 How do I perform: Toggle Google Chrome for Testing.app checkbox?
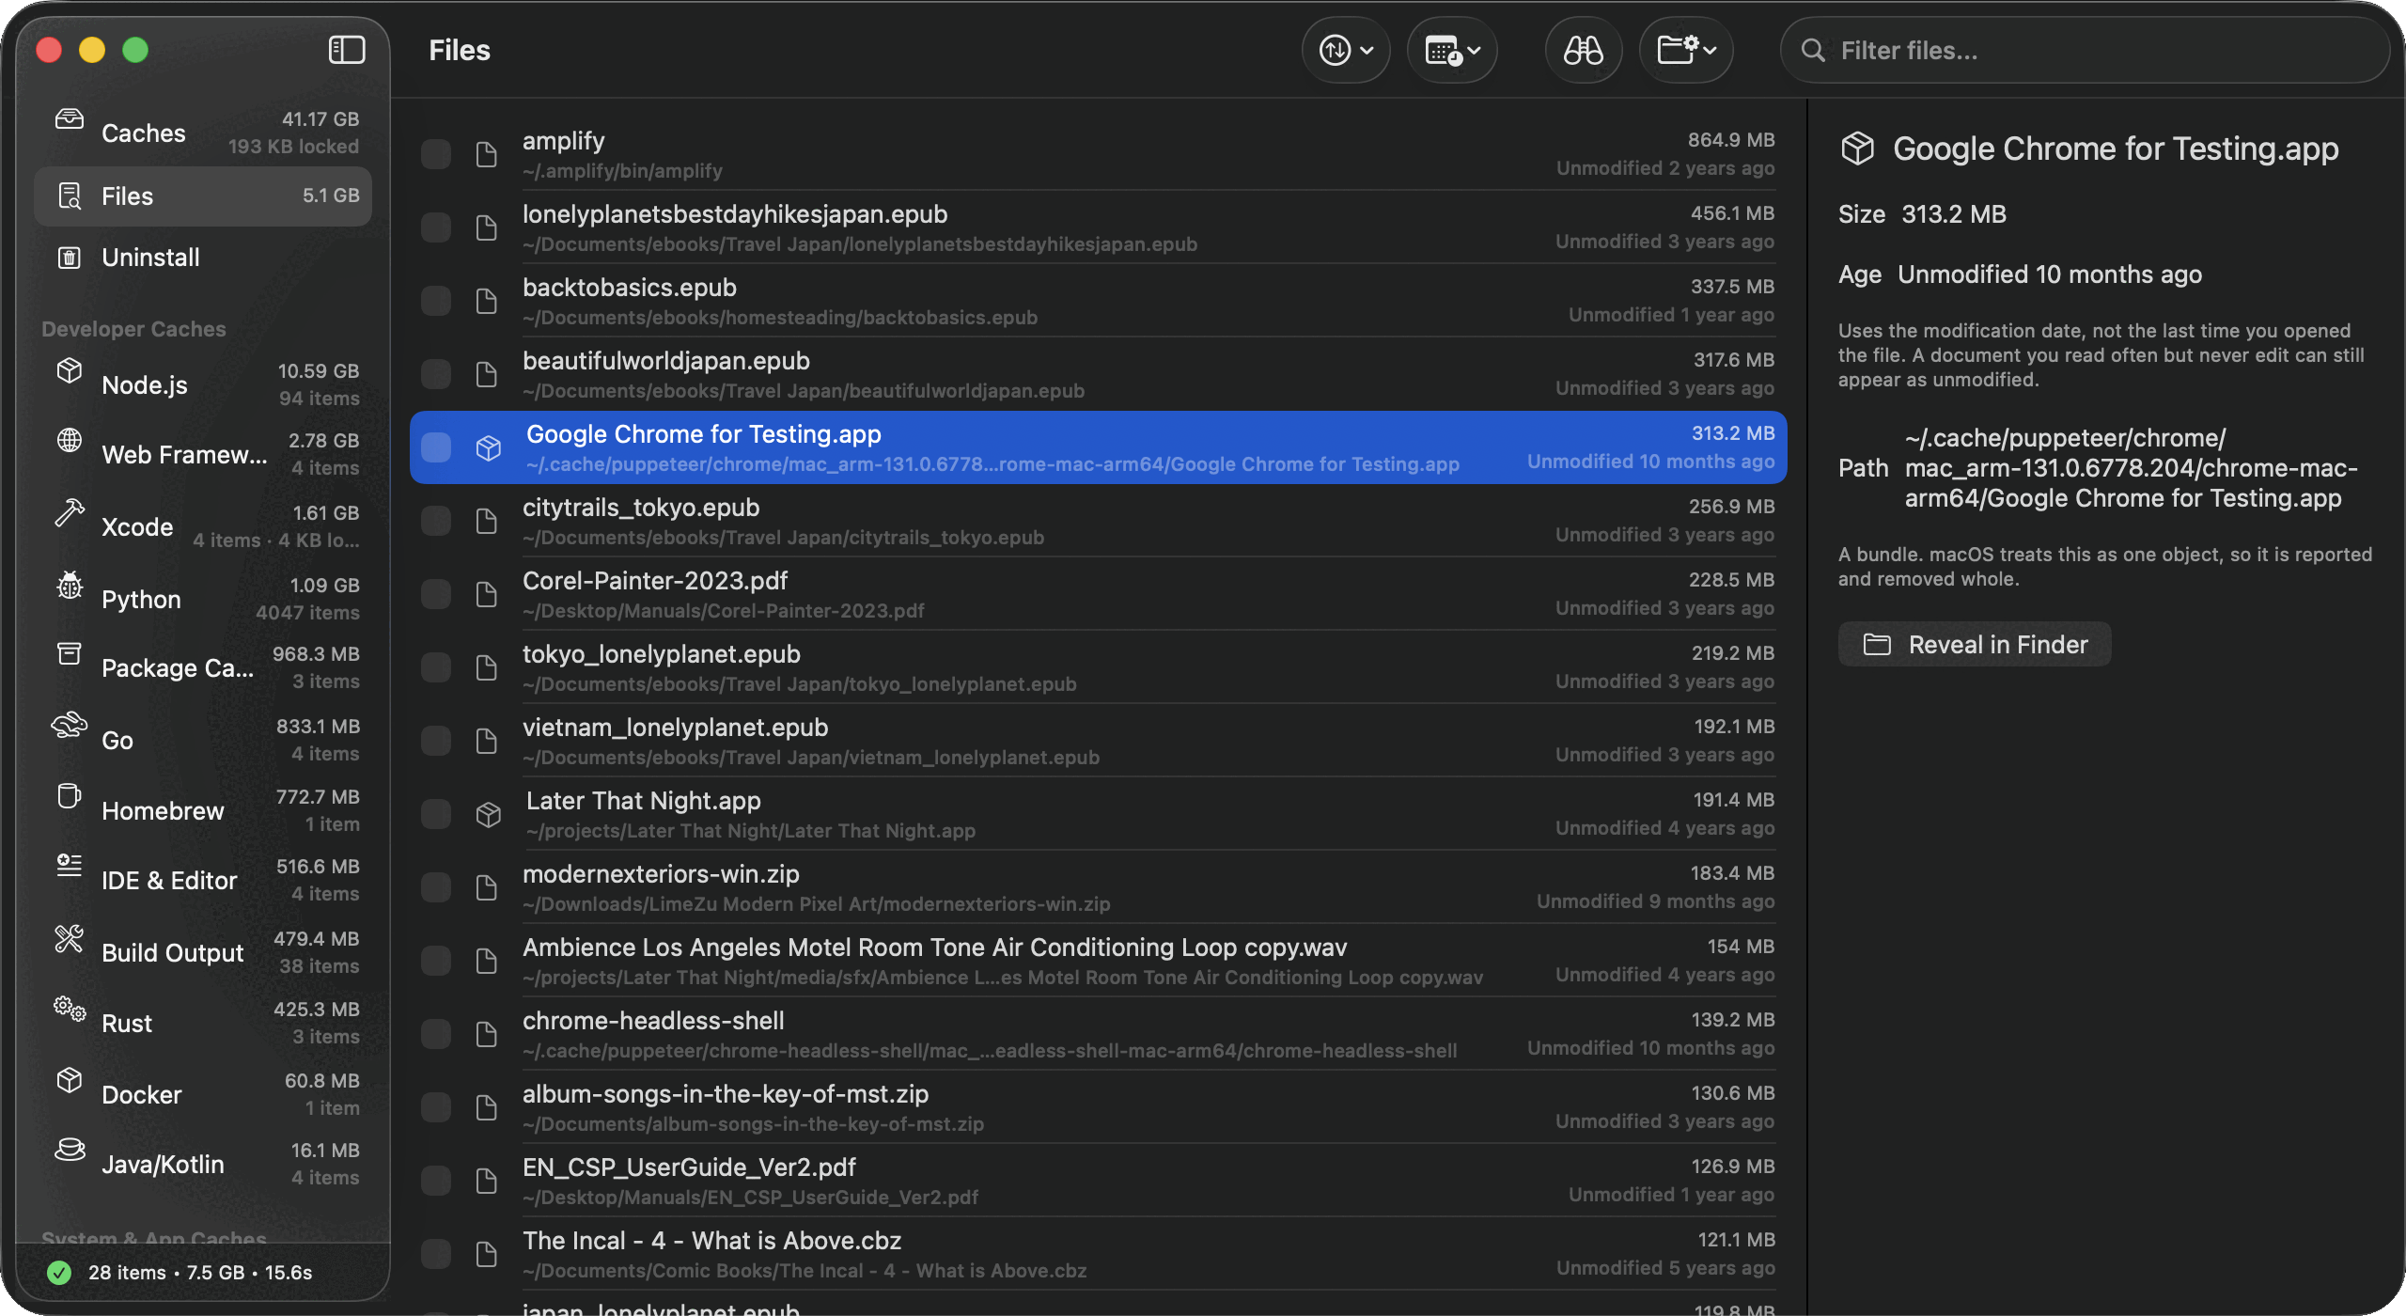(436, 447)
